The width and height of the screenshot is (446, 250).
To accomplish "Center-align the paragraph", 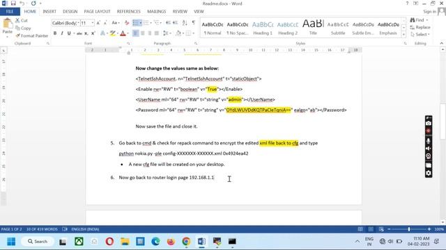I will (142, 33).
